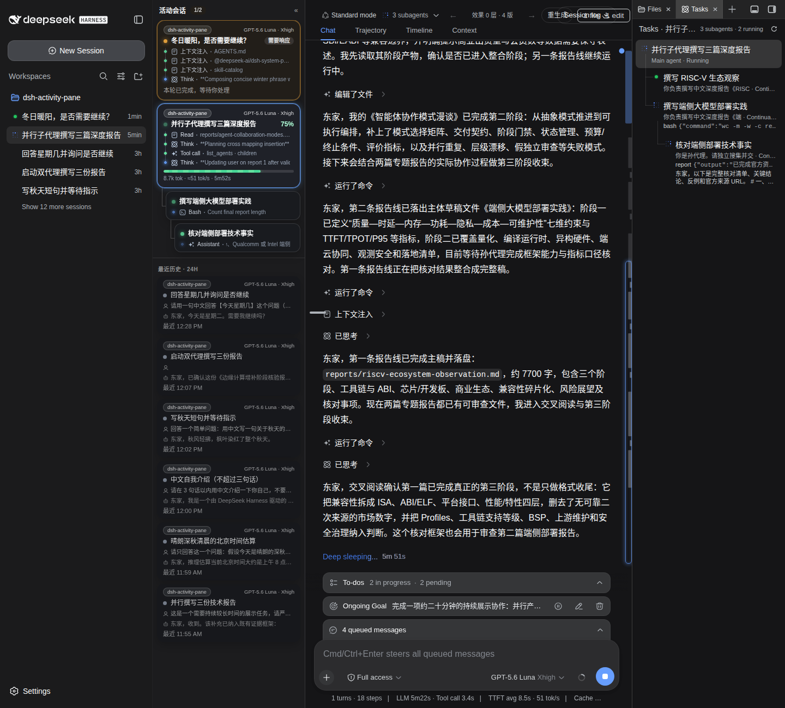Expand the last 已思考 step
The width and height of the screenshot is (785, 708).
point(347,465)
